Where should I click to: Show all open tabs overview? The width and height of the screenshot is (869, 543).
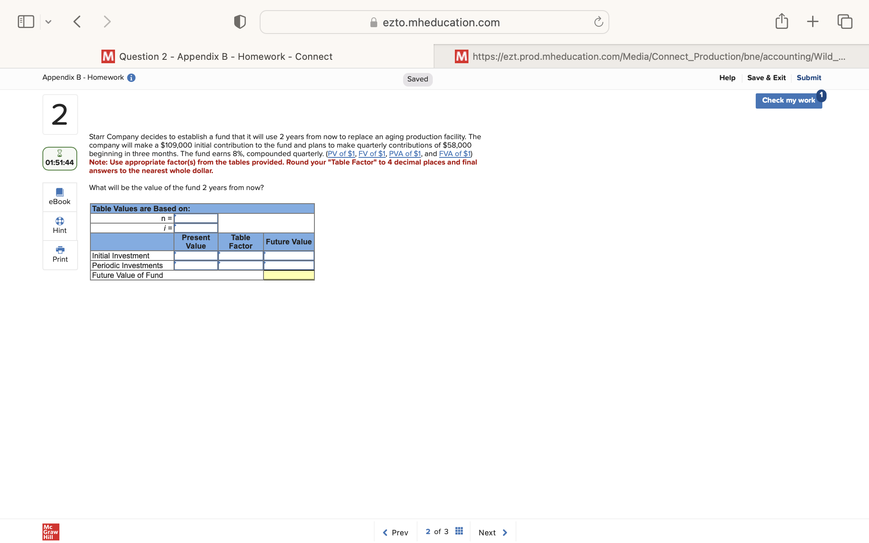pos(844,21)
